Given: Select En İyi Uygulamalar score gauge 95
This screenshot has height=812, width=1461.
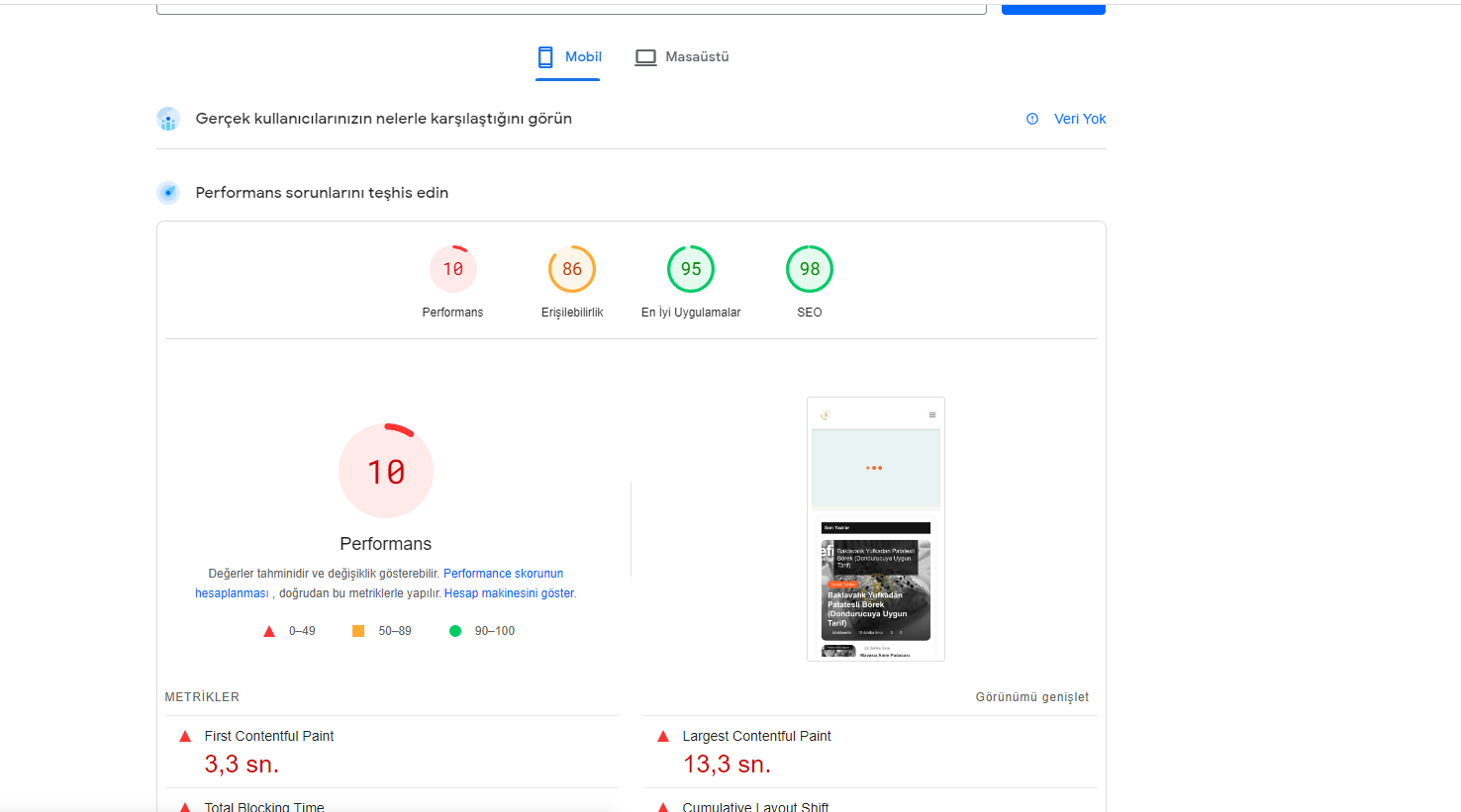Looking at the screenshot, I should pos(691,269).
